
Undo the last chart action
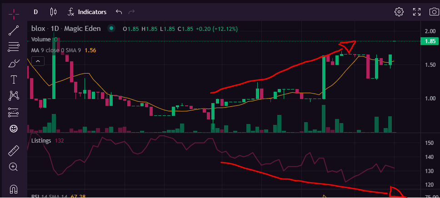(119, 12)
